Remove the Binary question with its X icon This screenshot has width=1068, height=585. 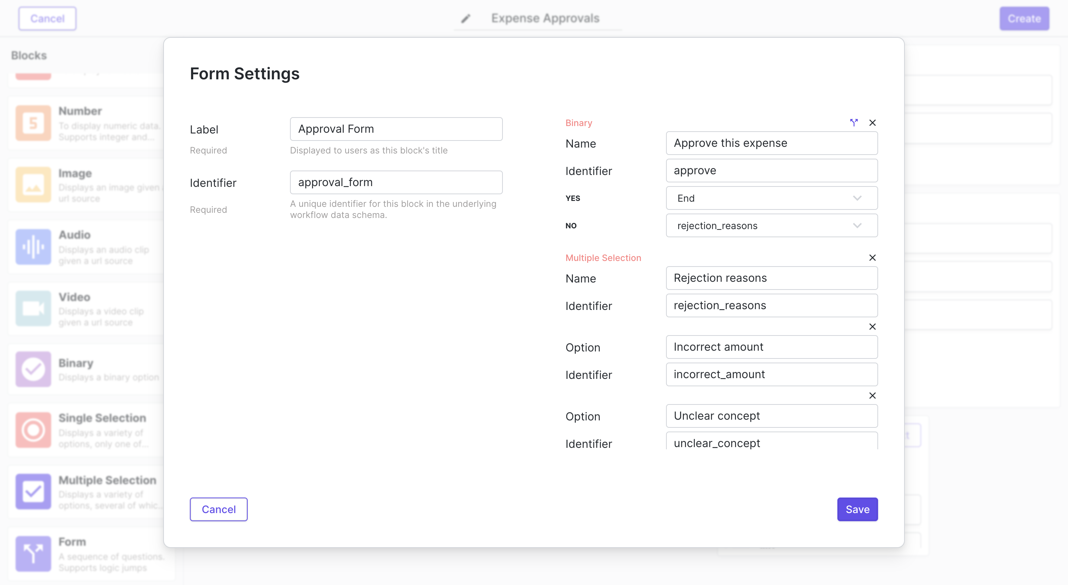(x=872, y=123)
